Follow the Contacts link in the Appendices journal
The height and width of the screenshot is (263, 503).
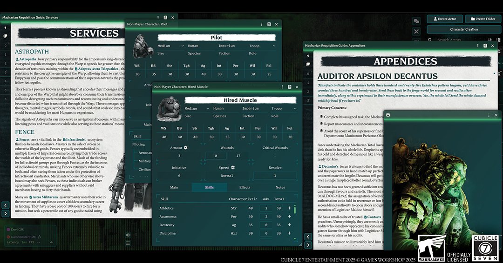pyautogui.click(x=372, y=217)
